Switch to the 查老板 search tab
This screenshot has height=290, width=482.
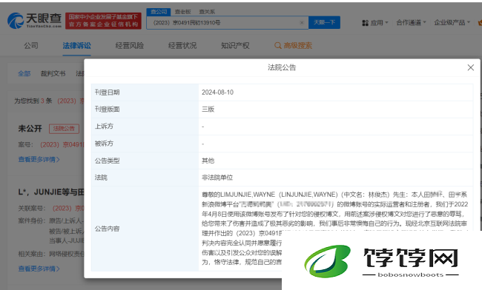pyautogui.click(x=182, y=12)
